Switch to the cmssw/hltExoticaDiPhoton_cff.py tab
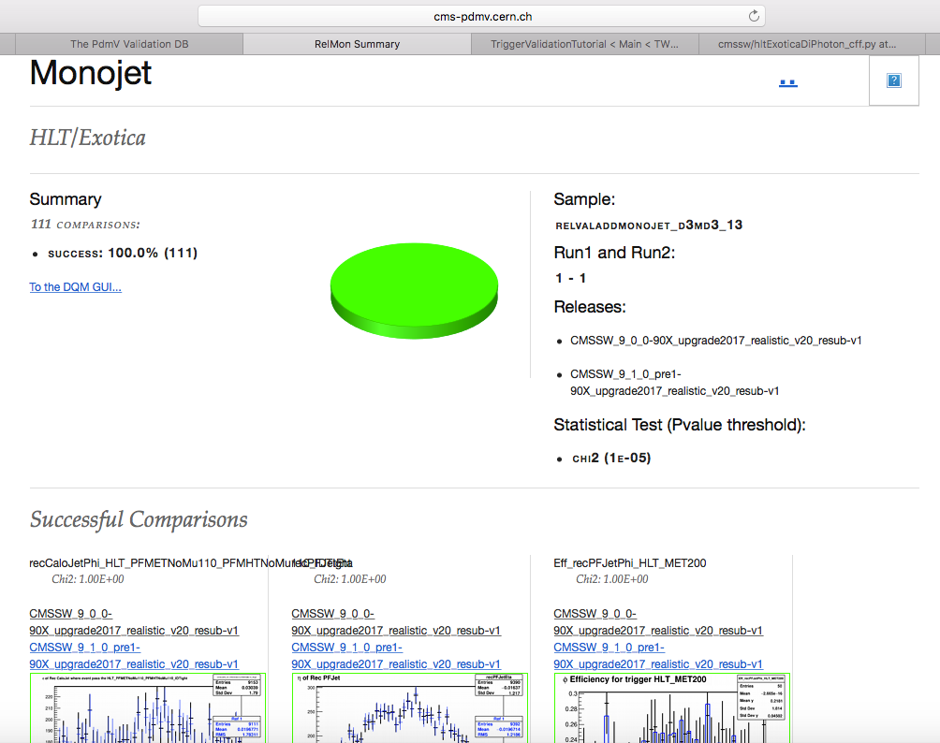The height and width of the screenshot is (743, 940). click(x=807, y=44)
